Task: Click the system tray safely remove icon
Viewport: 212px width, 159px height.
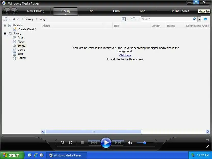Action: coord(193,155)
